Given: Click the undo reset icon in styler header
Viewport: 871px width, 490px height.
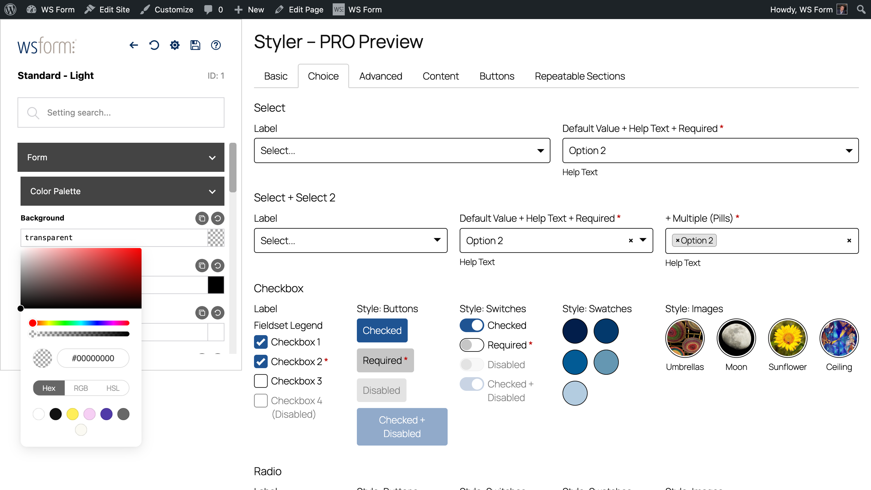Looking at the screenshot, I should tap(154, 45).
